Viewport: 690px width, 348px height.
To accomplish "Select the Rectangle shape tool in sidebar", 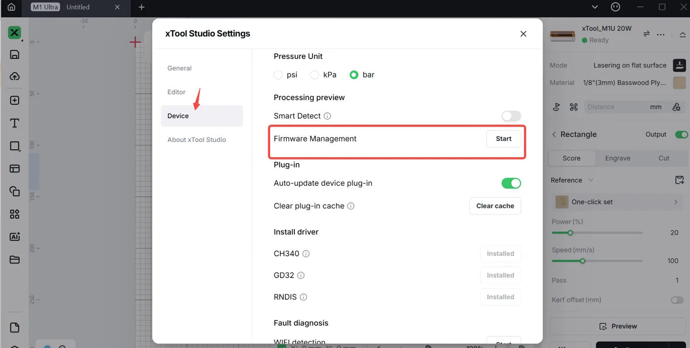I will pyautogui.click(x=14, y=146).
